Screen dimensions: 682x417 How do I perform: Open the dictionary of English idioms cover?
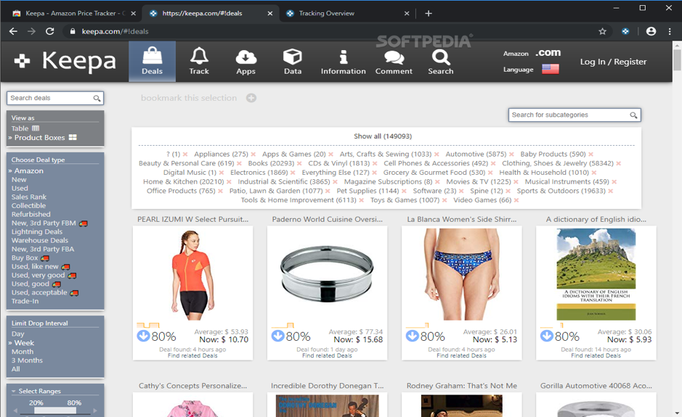point(596,275)
